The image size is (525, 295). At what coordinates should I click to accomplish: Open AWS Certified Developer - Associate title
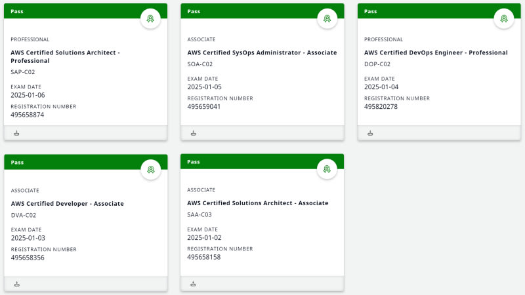click(67, 203)
